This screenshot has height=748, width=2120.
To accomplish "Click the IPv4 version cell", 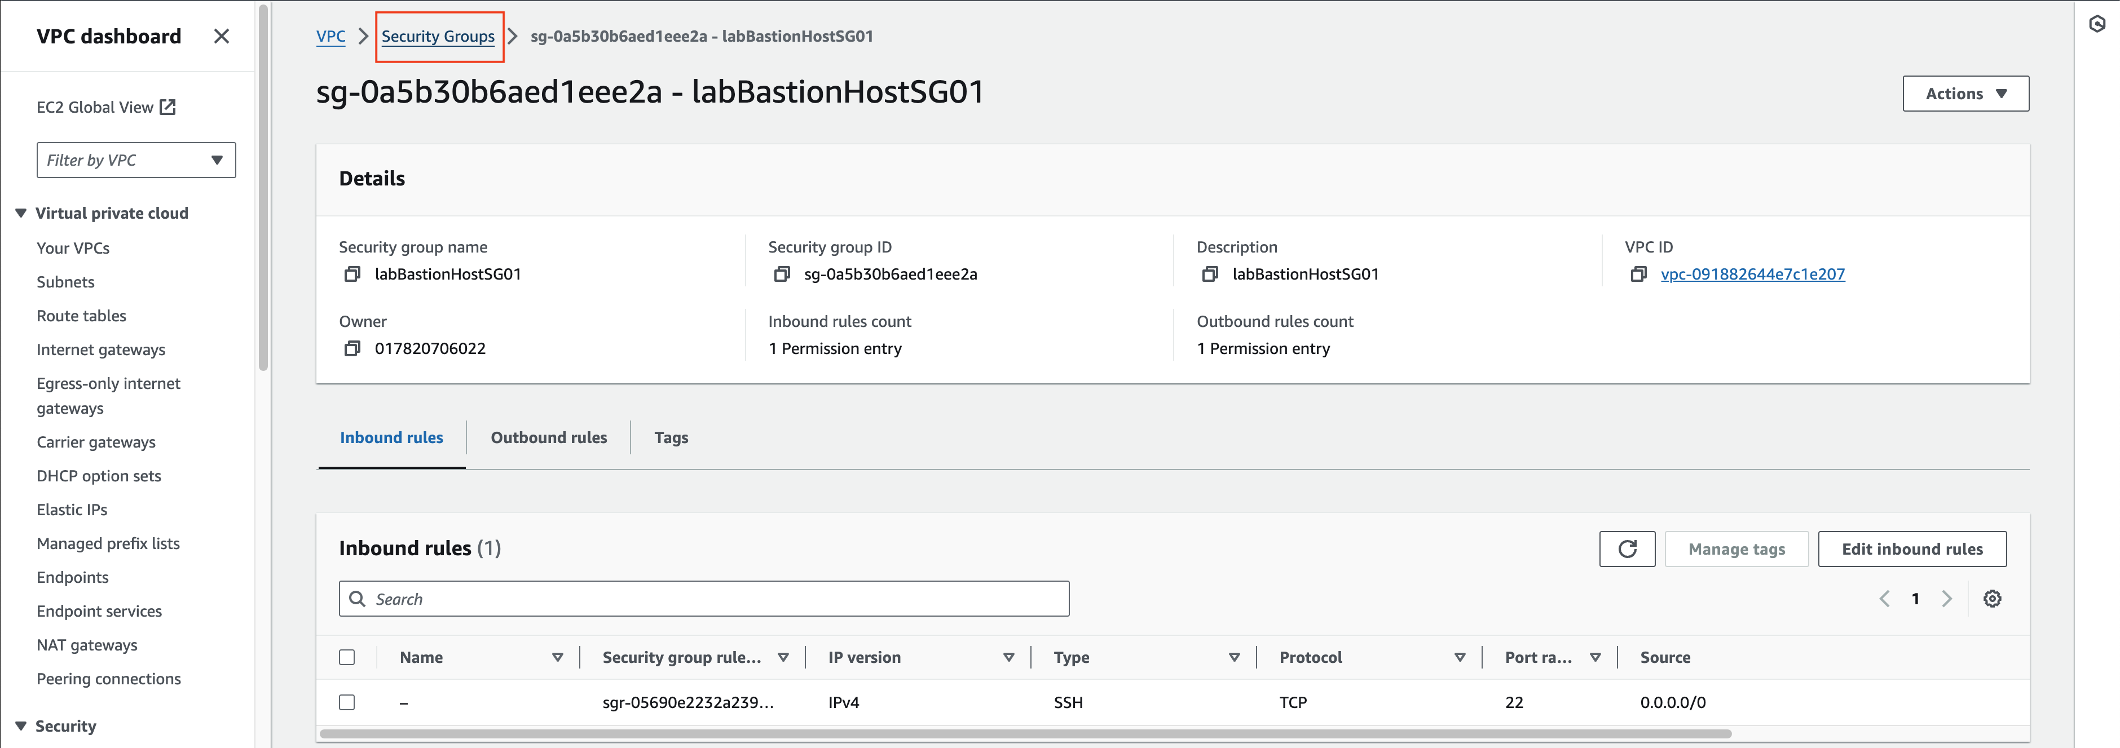I will (x=844, y=702).
